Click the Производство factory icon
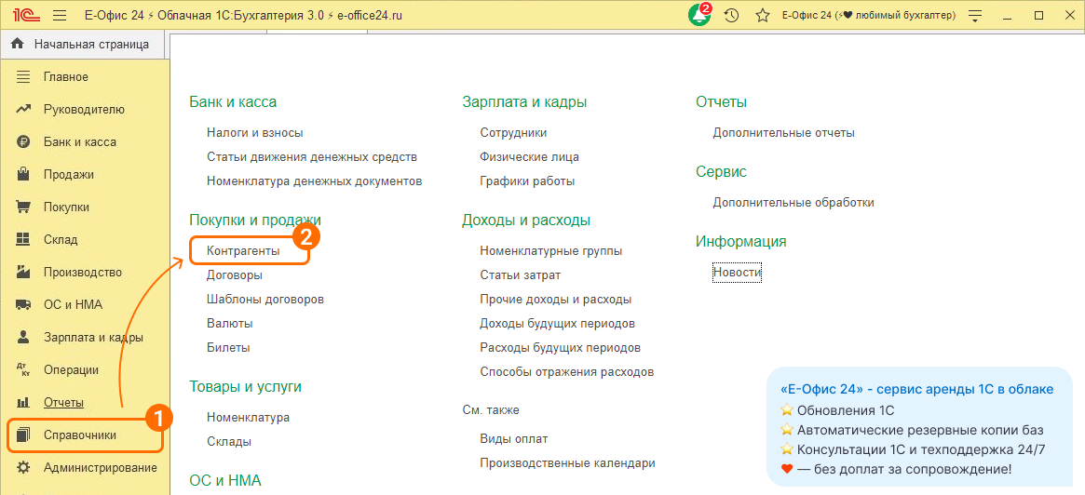Screen dimensions: 1085x495 pos(23,272)
